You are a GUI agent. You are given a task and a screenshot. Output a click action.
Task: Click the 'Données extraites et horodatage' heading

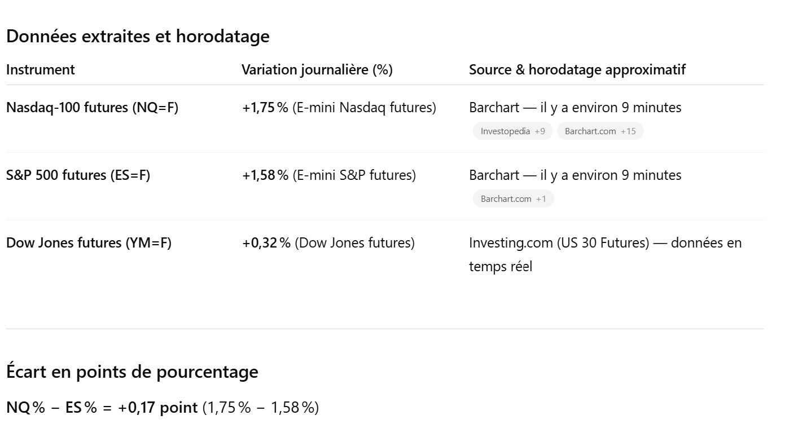[138, 36]
